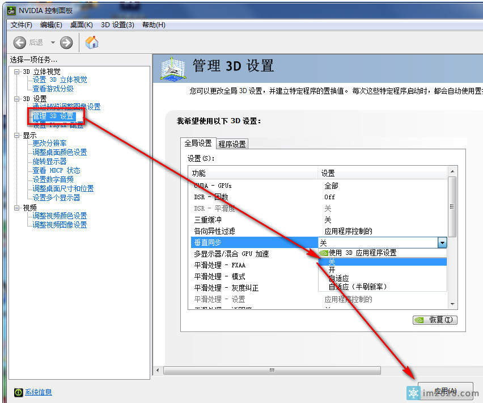Click the Forward arrow icon
This screenshot has height=403, width=483.
(x=66, y=43)
